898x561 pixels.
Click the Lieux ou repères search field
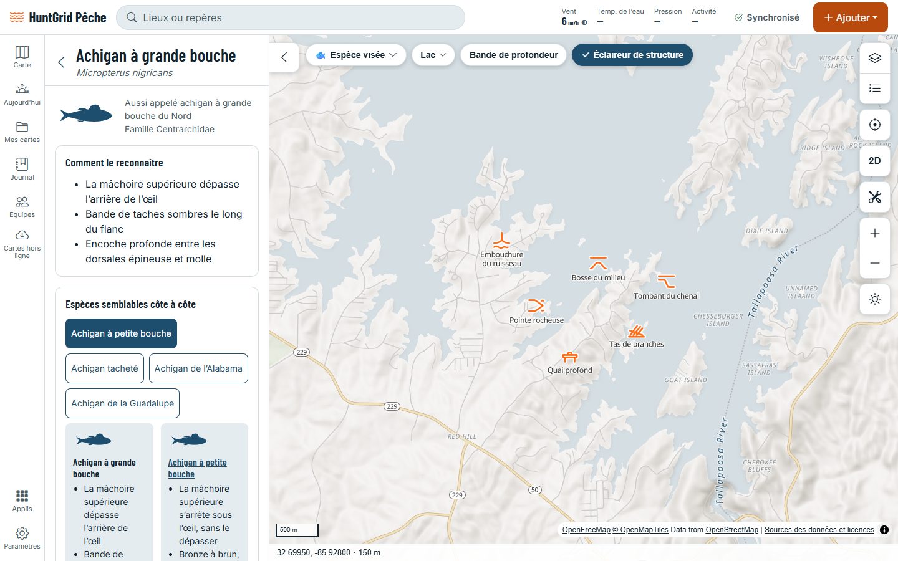point(291,17)
